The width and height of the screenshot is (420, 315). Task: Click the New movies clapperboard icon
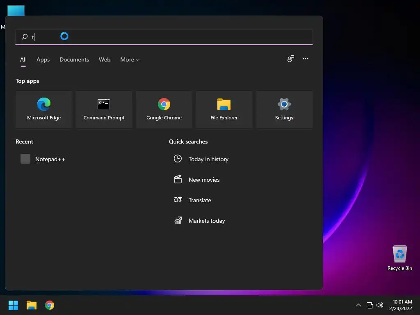pyautogui.click(x=178, y=179)
